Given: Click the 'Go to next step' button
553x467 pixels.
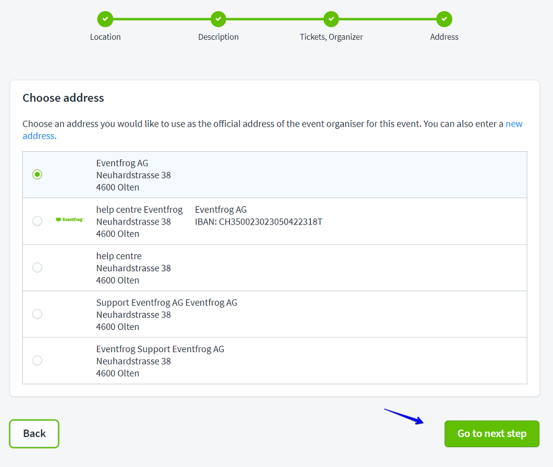Looking at the screenshot, I should tap(491, 434).
